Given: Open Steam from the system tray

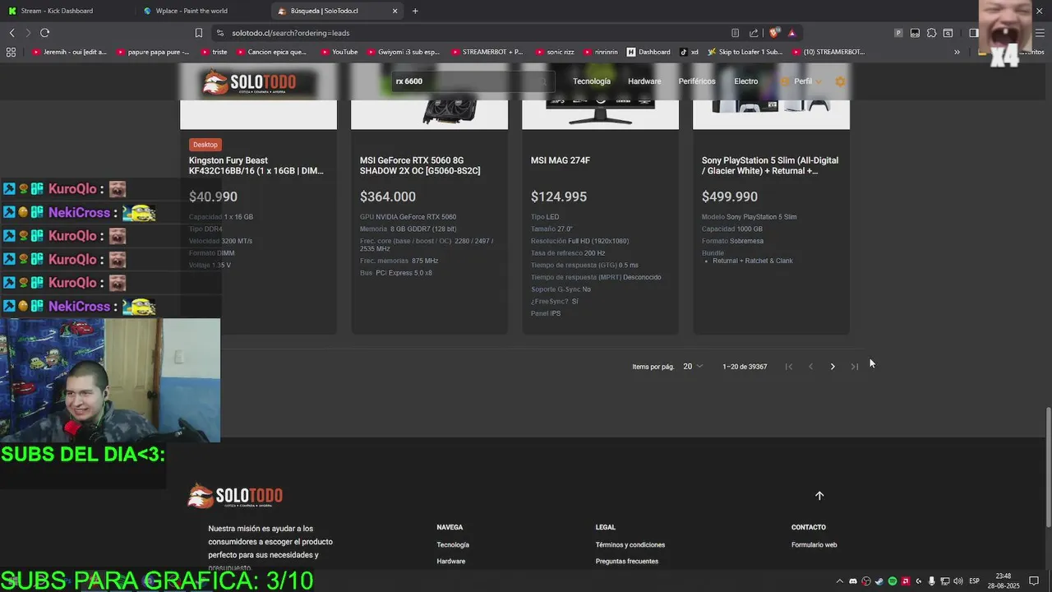Looking at the screenshot, I should (879, 581).
